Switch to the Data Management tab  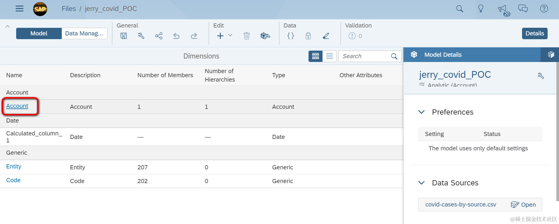click(x=84, y=33)
